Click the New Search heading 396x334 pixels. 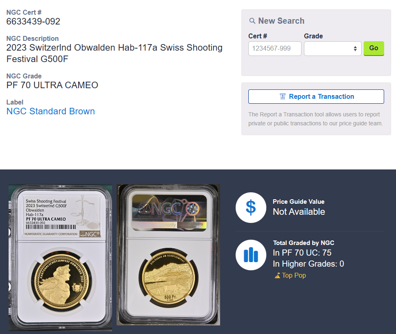(x=281, y=21)
